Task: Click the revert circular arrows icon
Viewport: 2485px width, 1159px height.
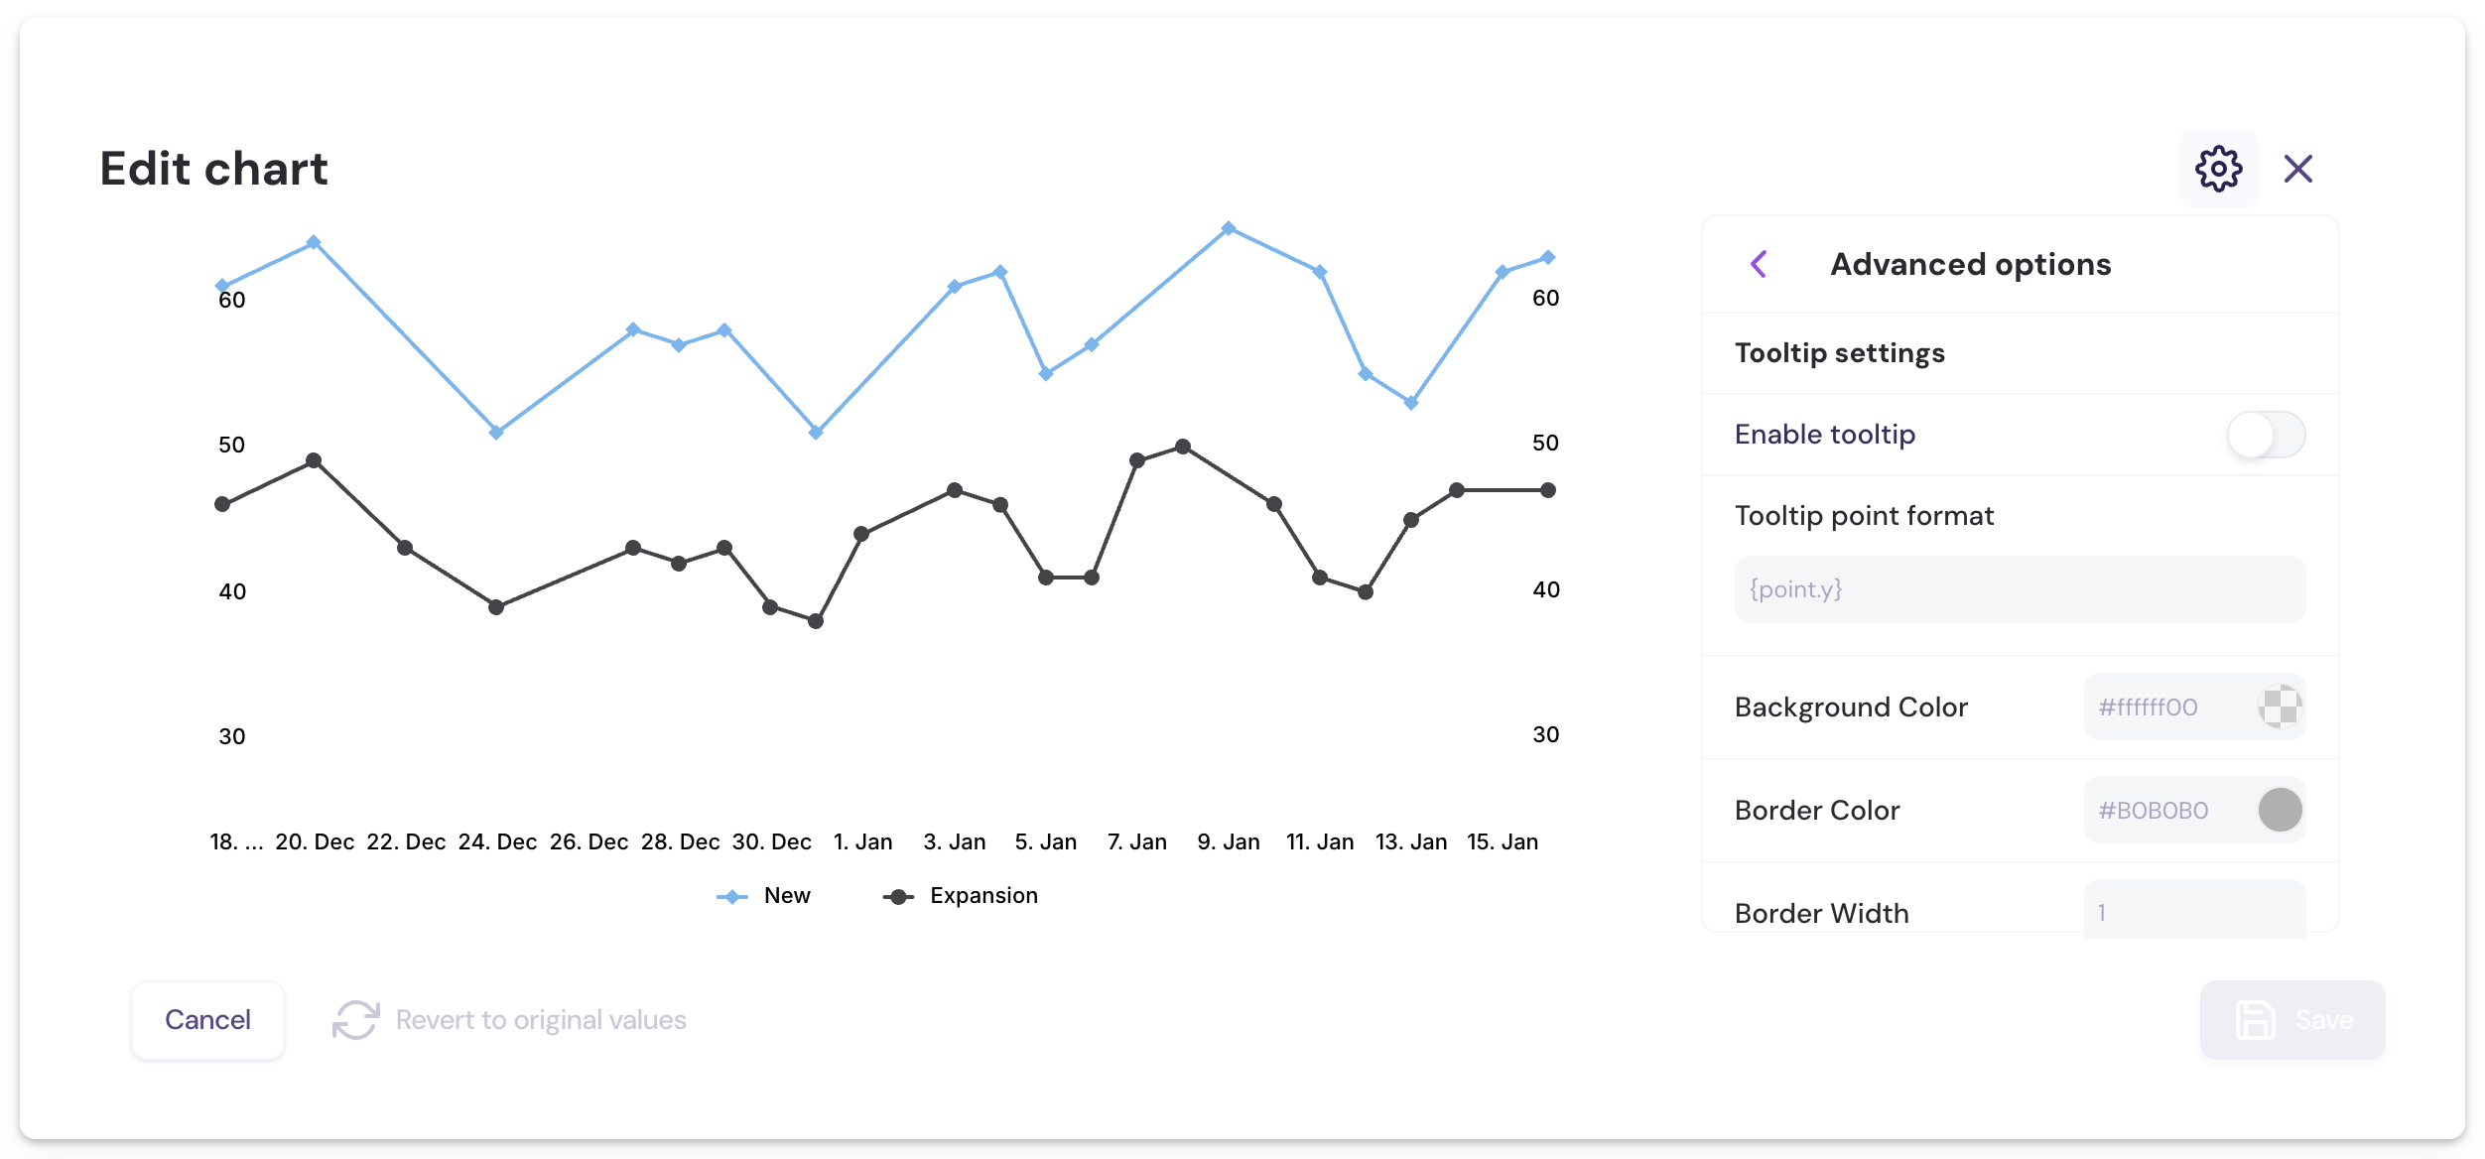Action: (356, 1019)
